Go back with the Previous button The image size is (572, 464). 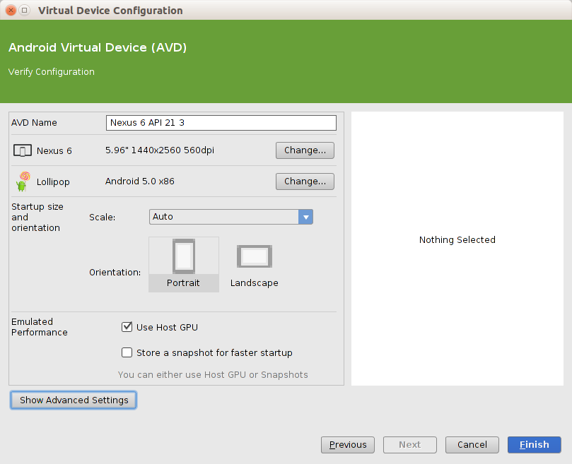pos(348,444)
